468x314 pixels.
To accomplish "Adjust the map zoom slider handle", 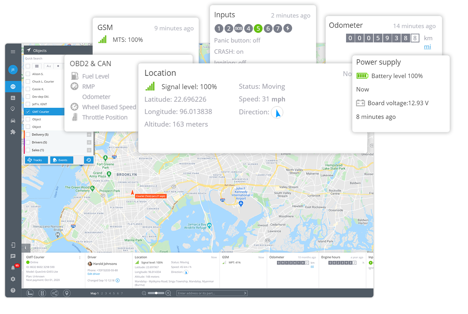I will coord(156,293).
